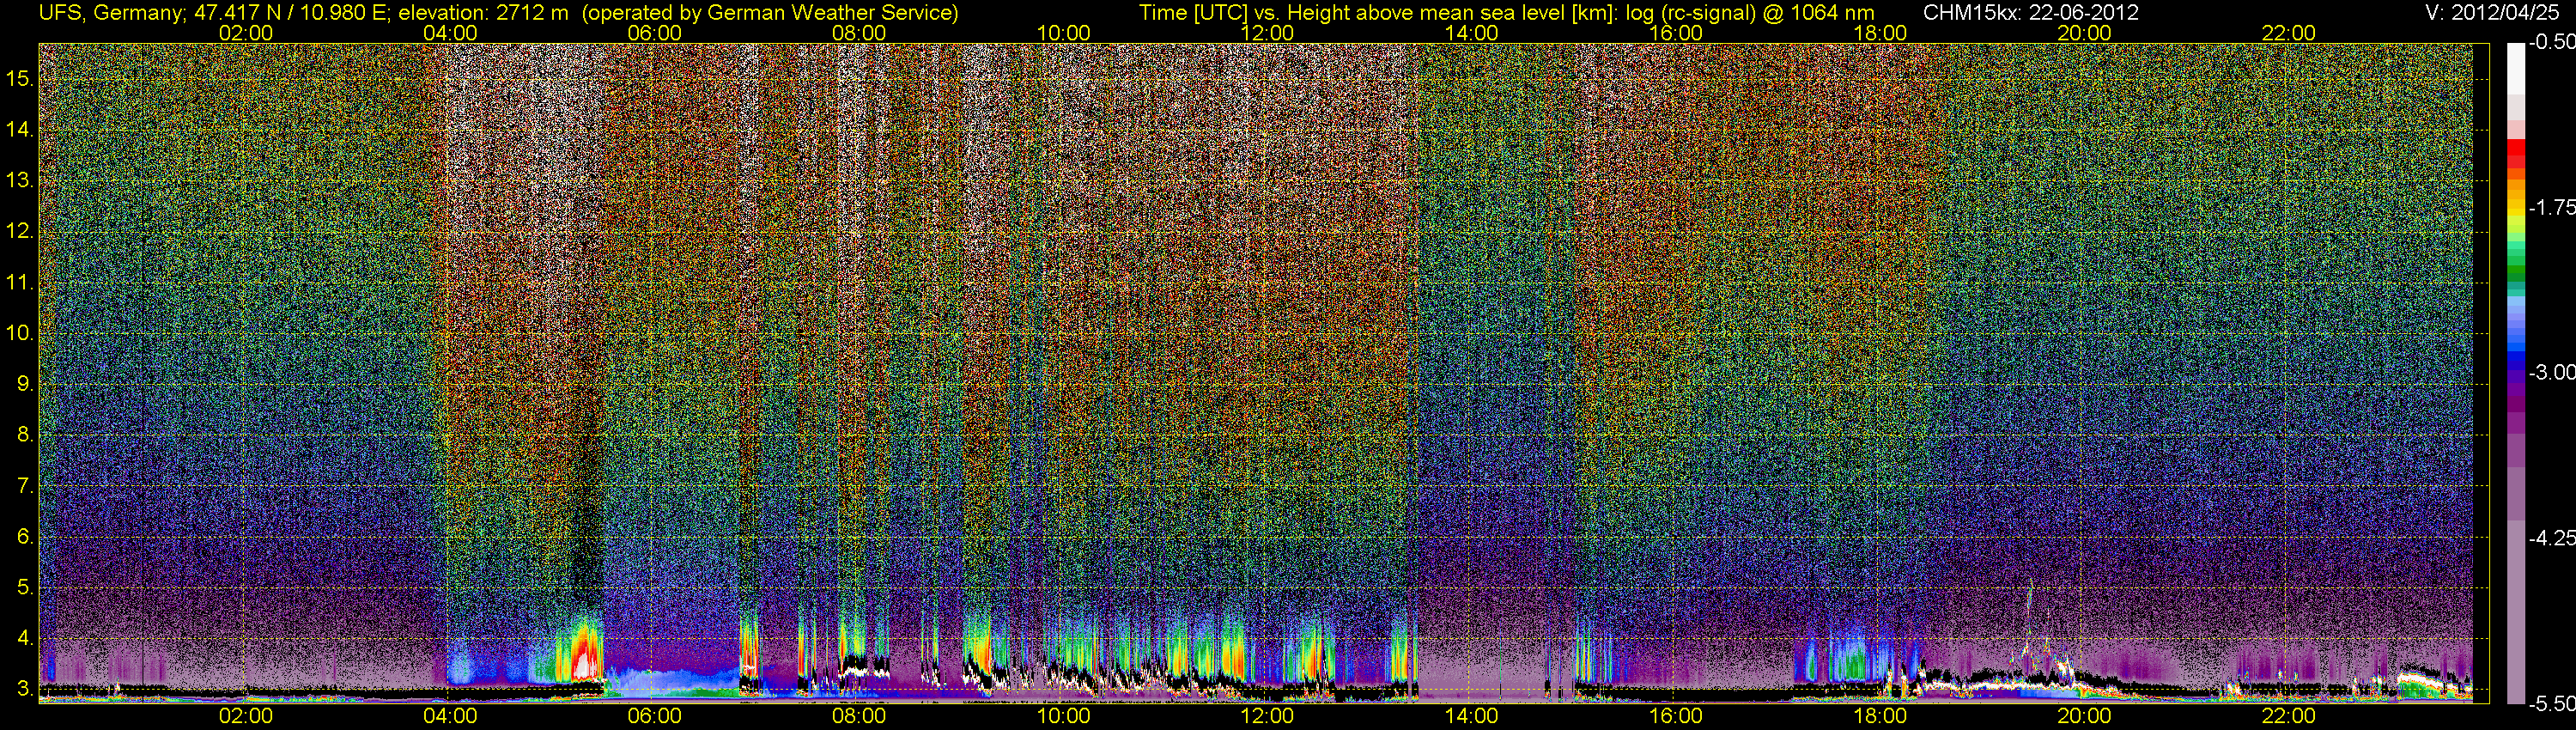This screenshot has height=730, width=2576.
Task: Click '18:00' on the bottom time axis
Action: (x=1880, y=716)
